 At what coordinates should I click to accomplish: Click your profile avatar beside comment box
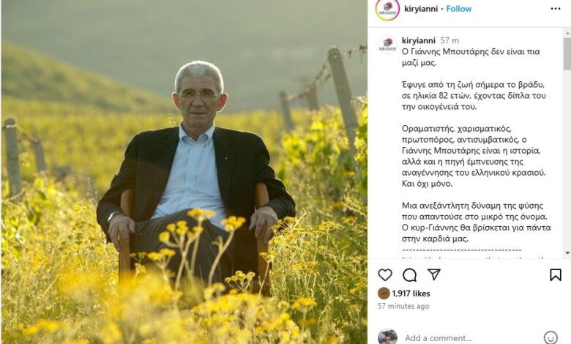387,337
